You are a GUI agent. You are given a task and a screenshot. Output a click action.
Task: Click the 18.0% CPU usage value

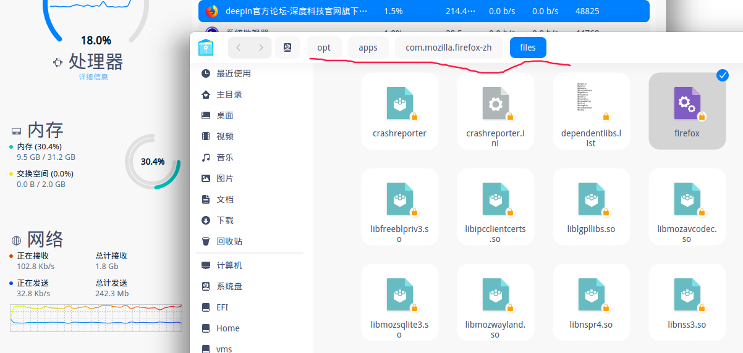[x=96, y=41]
